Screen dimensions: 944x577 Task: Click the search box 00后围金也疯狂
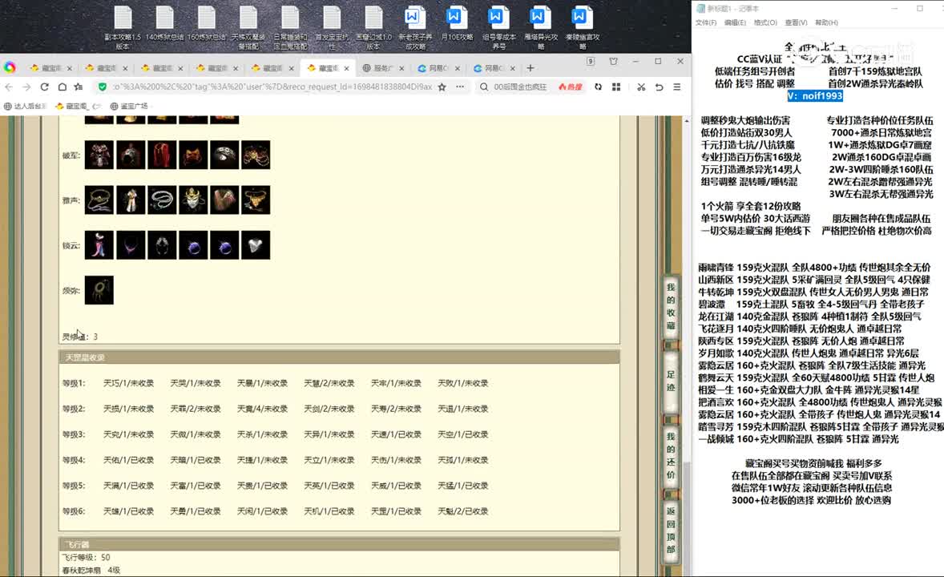(x=520, y=87)
